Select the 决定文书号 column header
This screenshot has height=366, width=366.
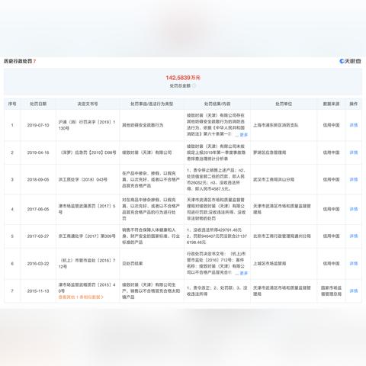tap(88, 104)
